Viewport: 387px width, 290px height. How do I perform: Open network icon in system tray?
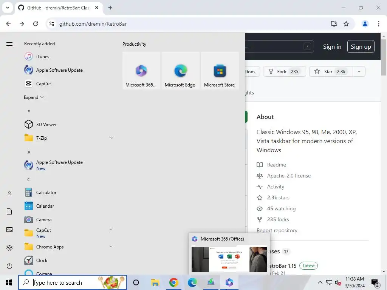click(x=329, y=282)
